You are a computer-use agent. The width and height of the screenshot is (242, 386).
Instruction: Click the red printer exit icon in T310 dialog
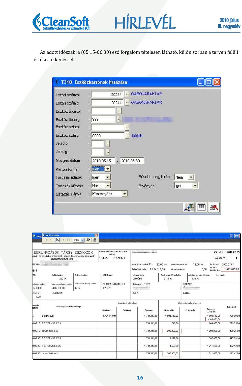(x=214, y=207)
